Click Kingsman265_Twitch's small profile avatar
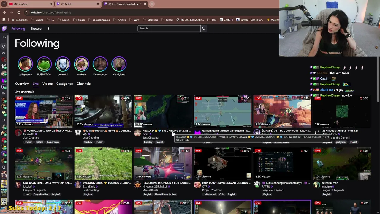 [137, 185]
